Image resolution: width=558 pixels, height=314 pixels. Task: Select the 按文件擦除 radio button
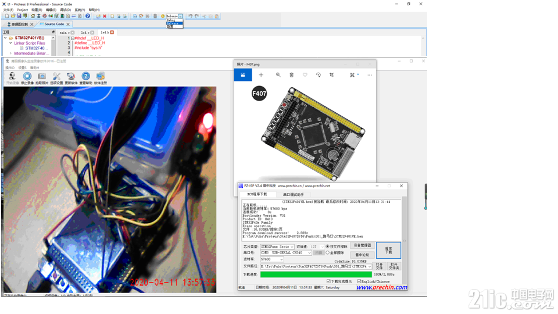(327, 247)
